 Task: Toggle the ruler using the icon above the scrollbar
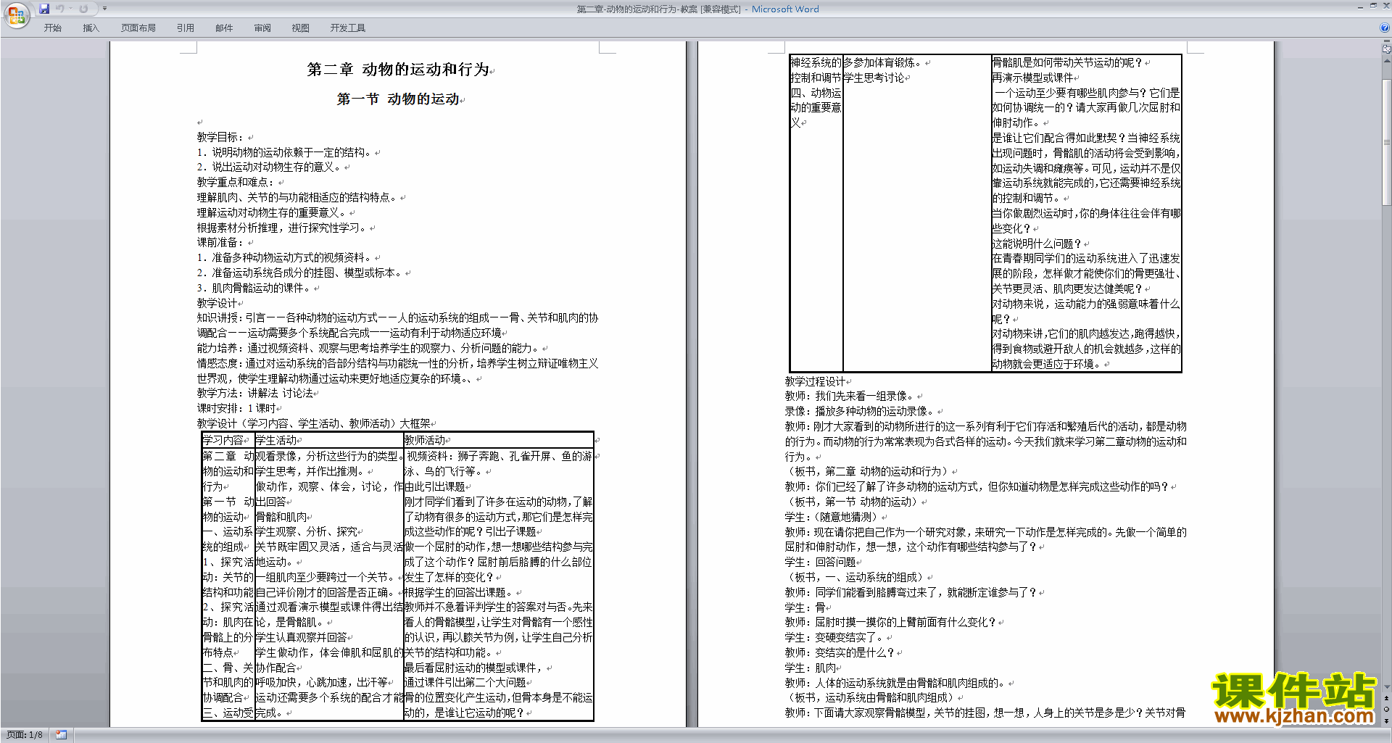tap(1387, 49)
